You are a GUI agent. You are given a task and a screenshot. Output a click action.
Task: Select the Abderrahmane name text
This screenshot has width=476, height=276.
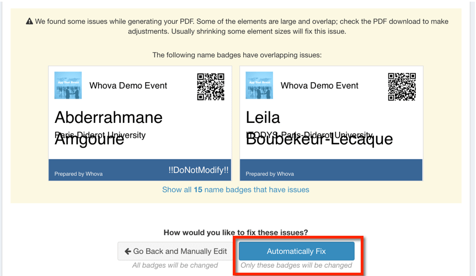pyautogui.click(x=108, y=117)
